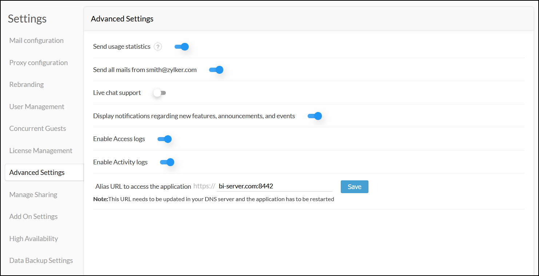Open User Management section
This screenshot has width=539, height=276.
(37, 107)
